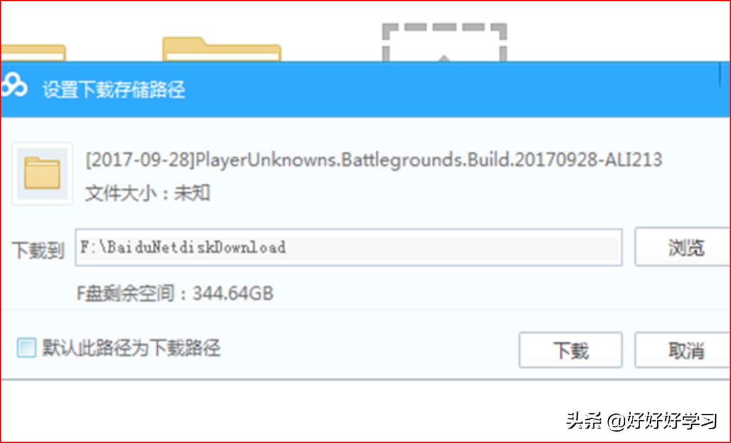Click the F盘剩余空间 label text

[131, 294]
